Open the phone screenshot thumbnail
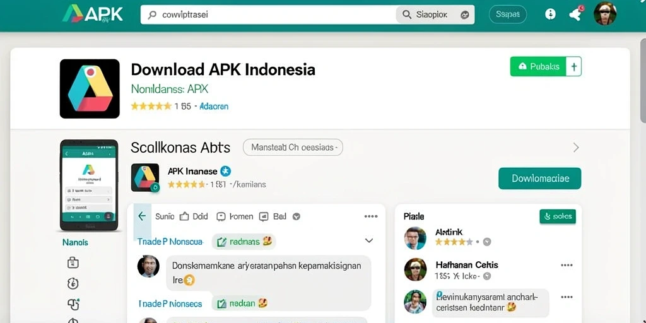The image size is (646, 323). point(89,185)
